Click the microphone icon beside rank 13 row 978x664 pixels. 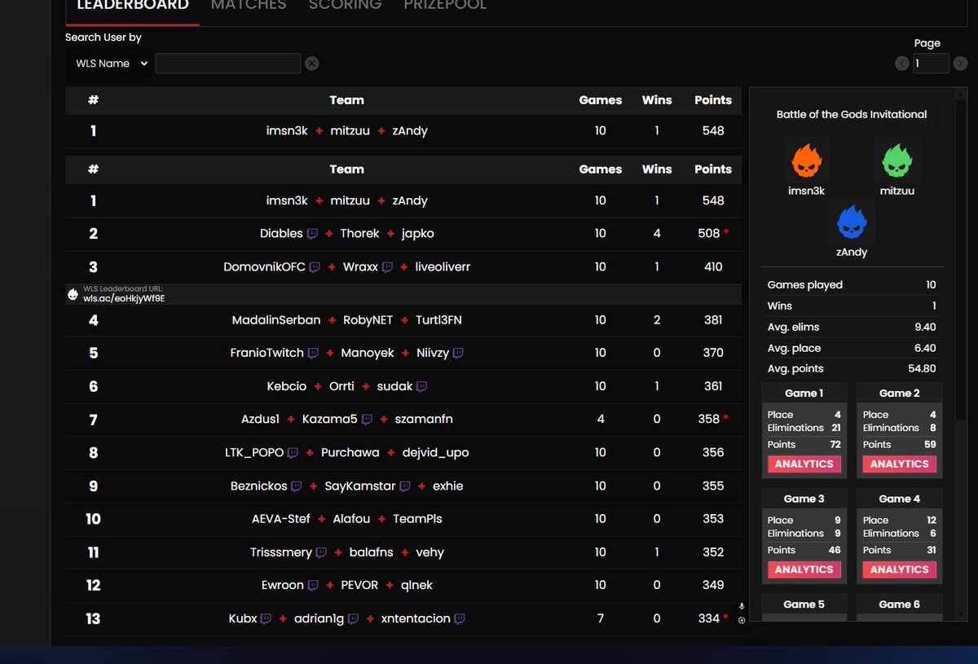pyautogui.click(x=742, y=606)
